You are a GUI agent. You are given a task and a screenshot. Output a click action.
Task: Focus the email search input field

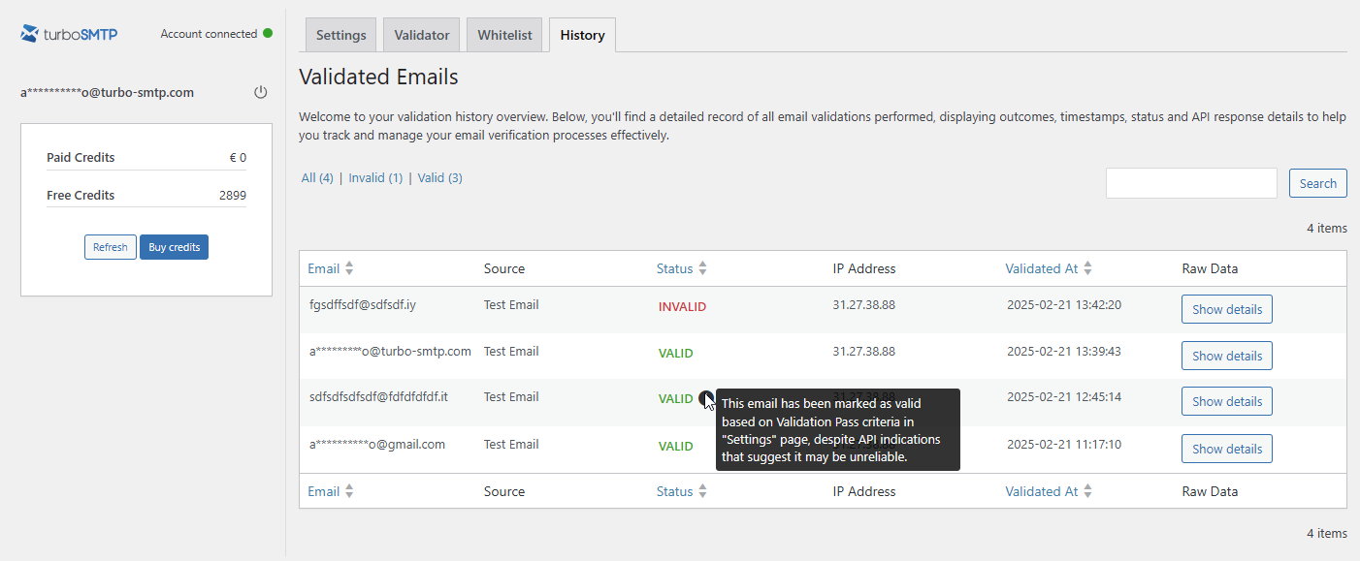(1191, 183)
